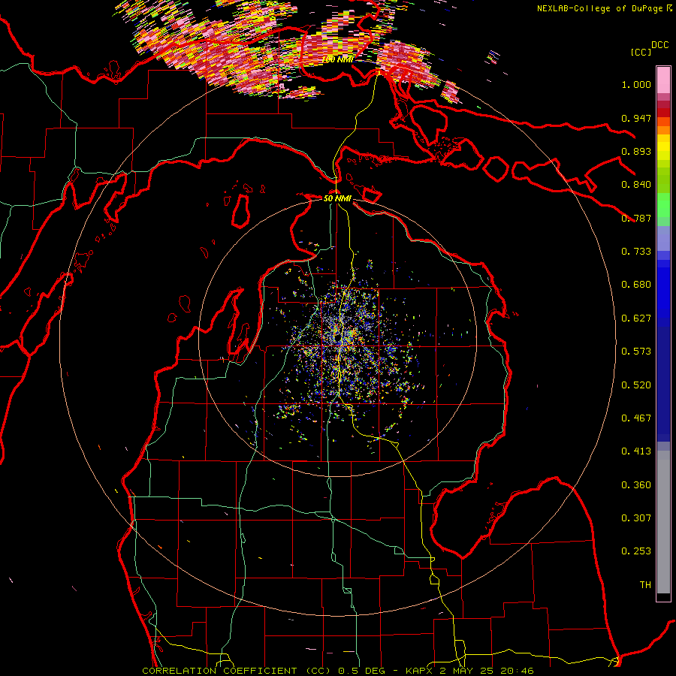The width and height of the screenshot is (676, 676).
Task: Pick the pink segment atop the color scale
Action: pyautogui.click(x=663, y=80)
